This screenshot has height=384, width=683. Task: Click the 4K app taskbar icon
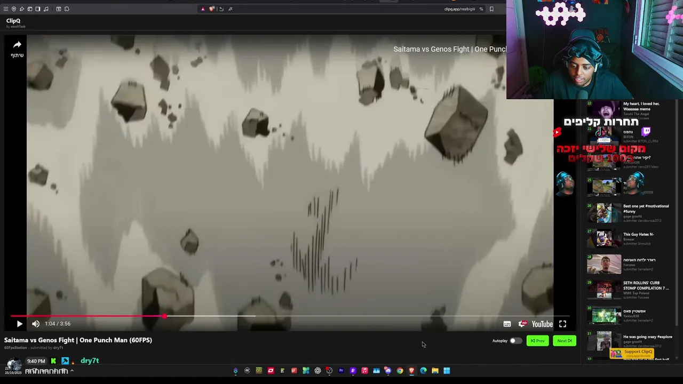coord(247,371)
